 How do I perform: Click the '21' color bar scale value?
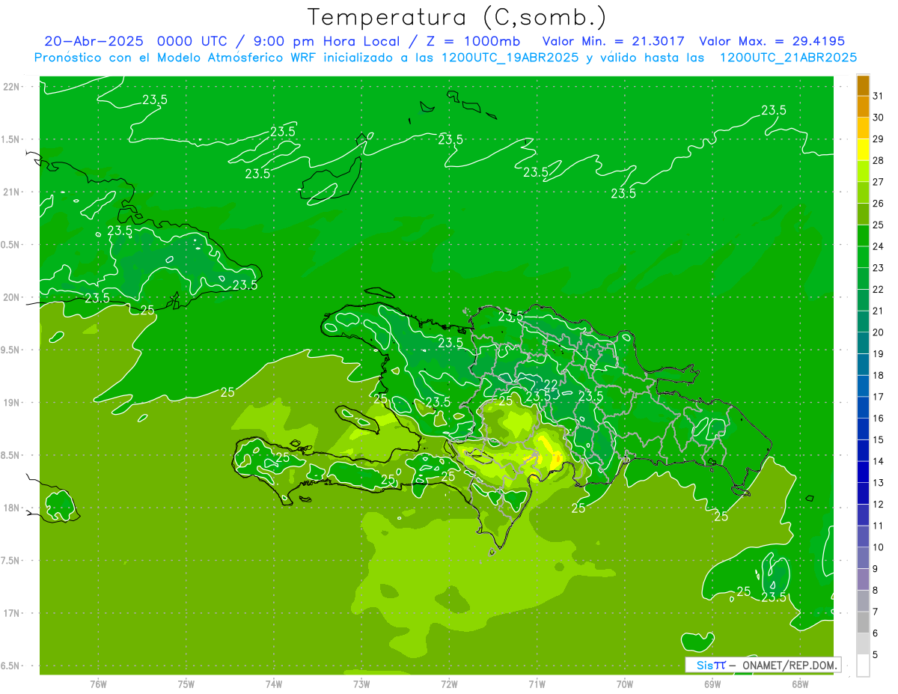879,311
